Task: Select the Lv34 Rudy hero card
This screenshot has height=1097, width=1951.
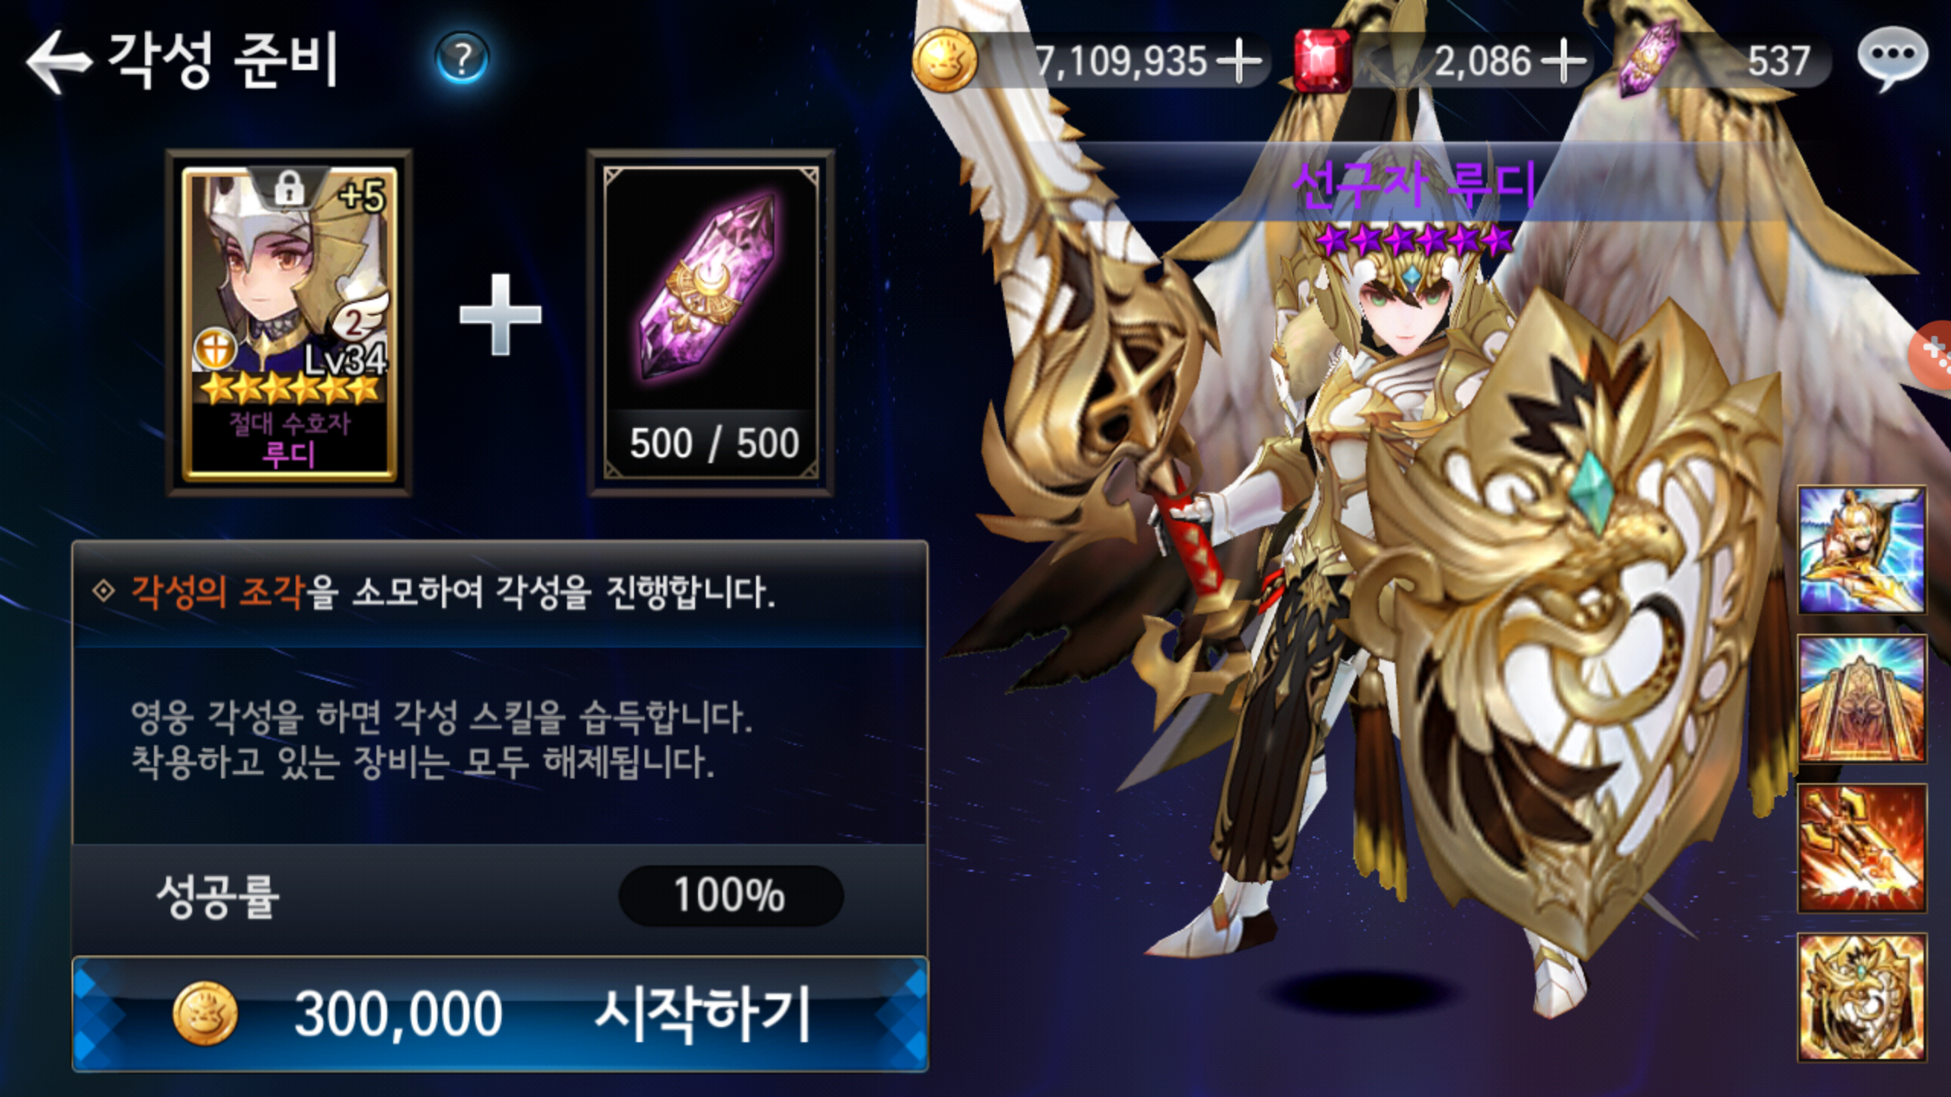Action: 289,323
